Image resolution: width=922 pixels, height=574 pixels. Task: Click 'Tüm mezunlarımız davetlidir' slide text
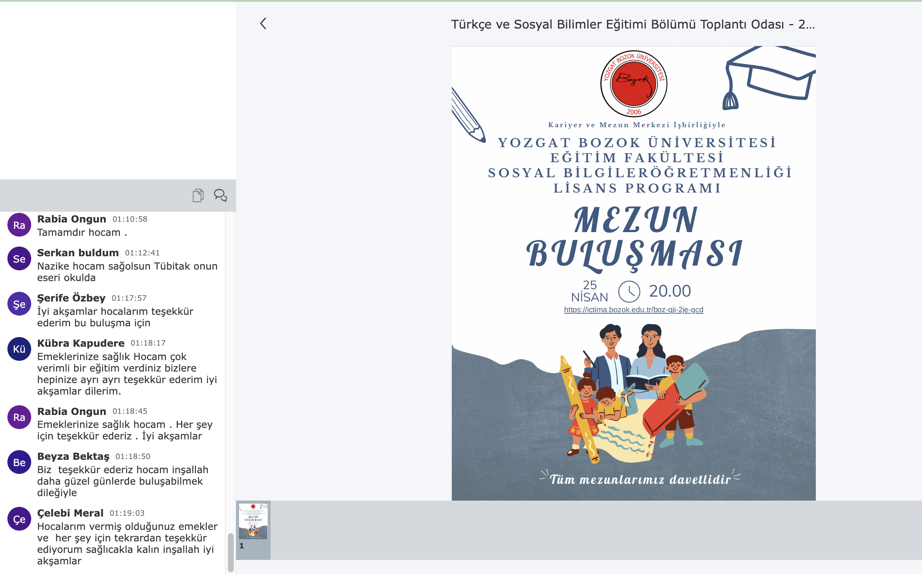coord(640,479)
